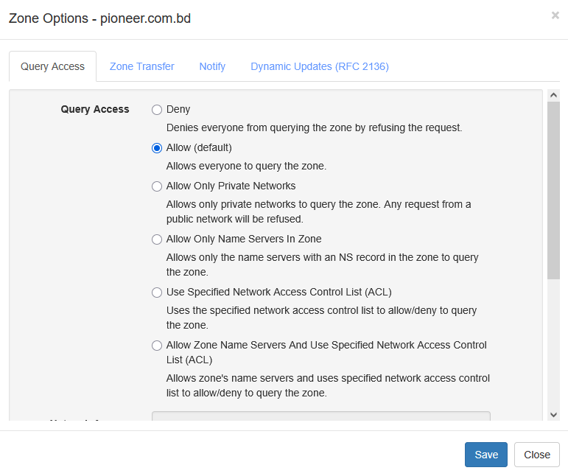
Task: Click the scroll up arrow
Action: click(x=553, y=95)
